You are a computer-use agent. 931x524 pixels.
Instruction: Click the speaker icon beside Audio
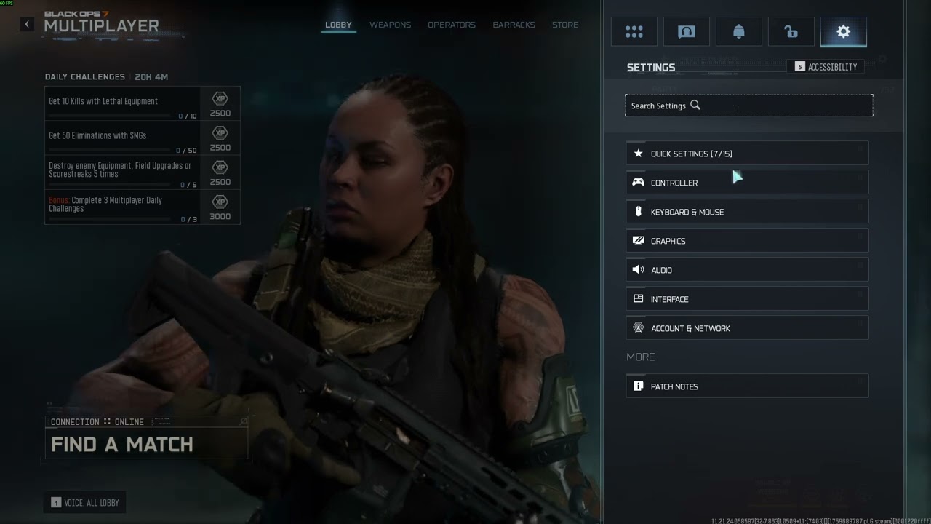[638, 270]
